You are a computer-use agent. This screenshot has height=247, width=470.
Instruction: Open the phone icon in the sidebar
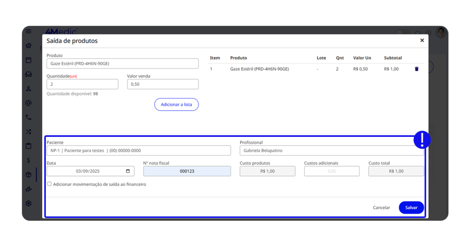tap(28, 117)
